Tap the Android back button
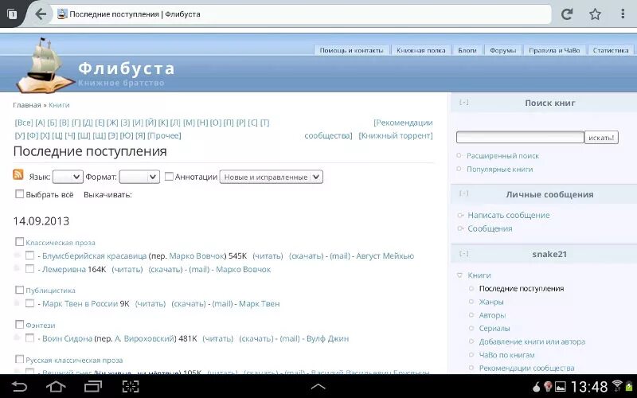This screenshot has height=398, width=637. (x=19, y=386)
